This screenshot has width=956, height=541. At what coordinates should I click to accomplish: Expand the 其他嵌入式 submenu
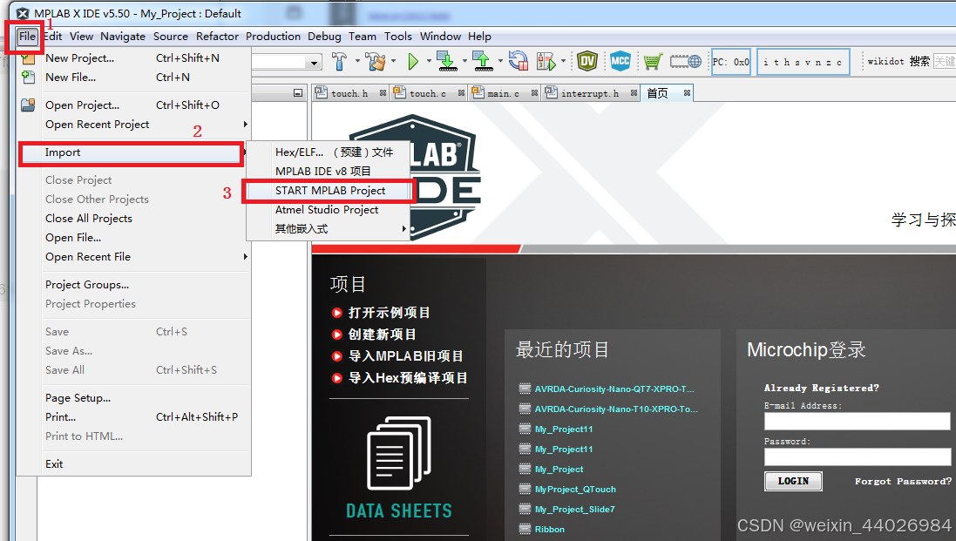[328, 229]
